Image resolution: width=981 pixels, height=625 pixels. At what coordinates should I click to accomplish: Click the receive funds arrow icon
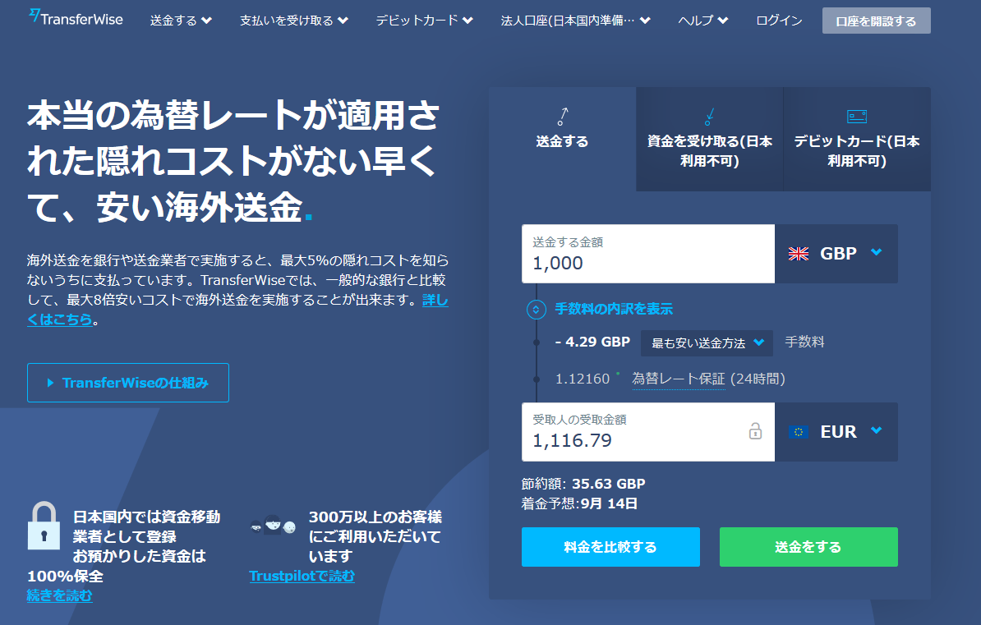point(710,117)
